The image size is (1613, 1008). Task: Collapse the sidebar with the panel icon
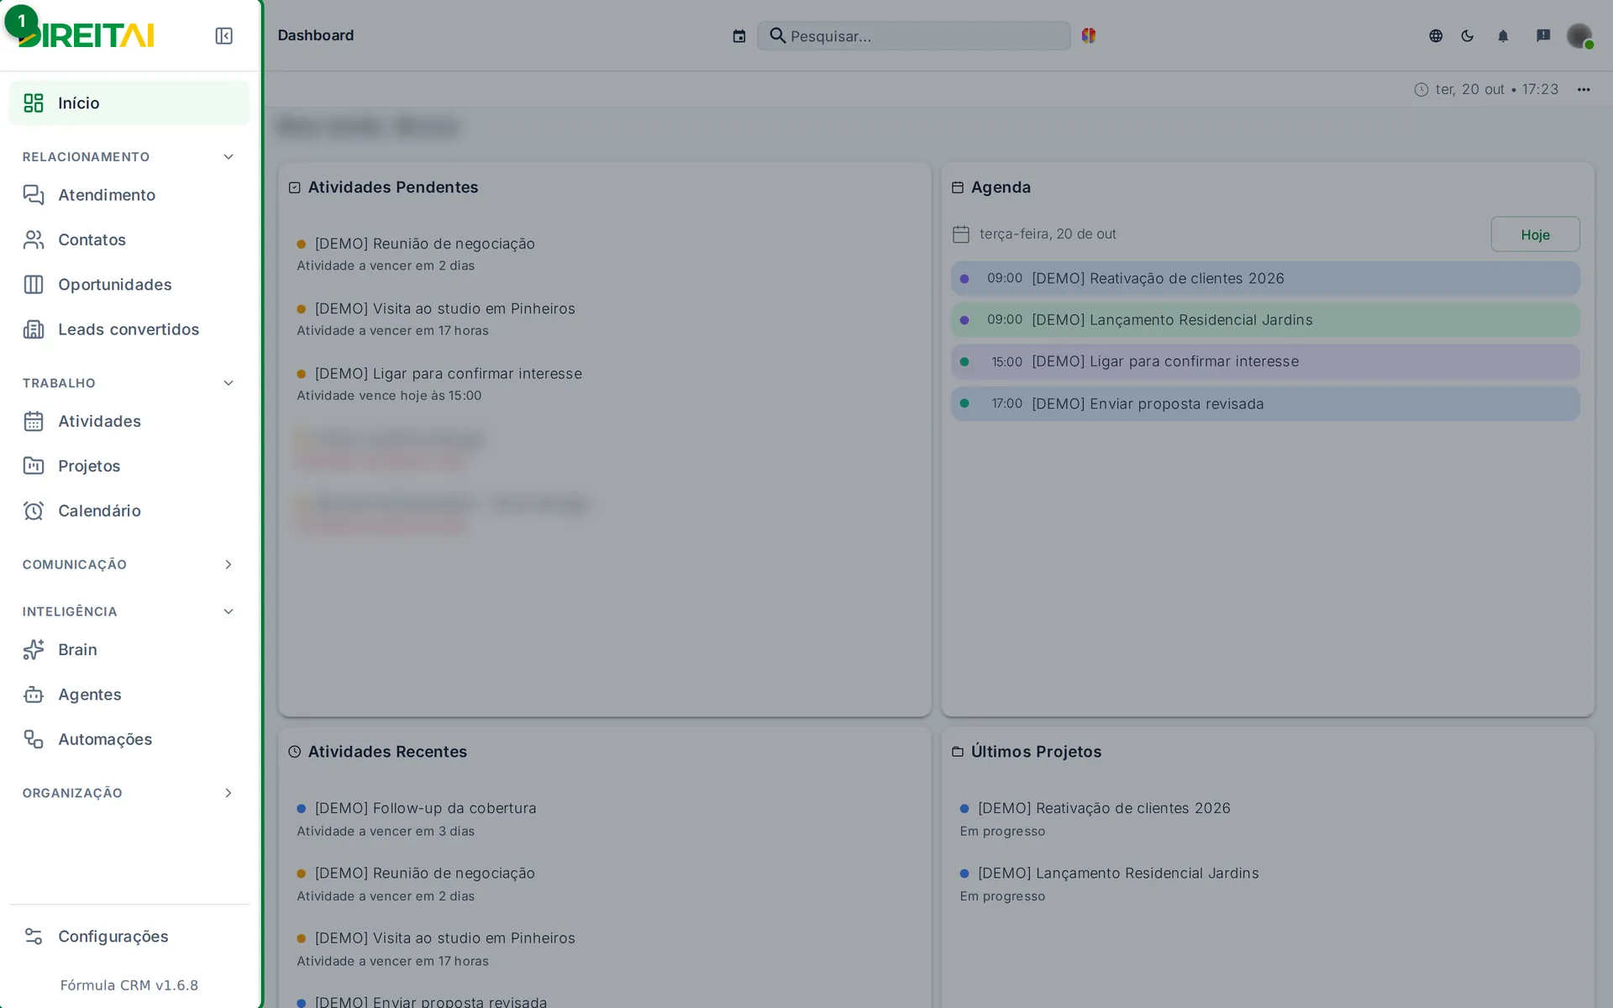click(223, 35)
